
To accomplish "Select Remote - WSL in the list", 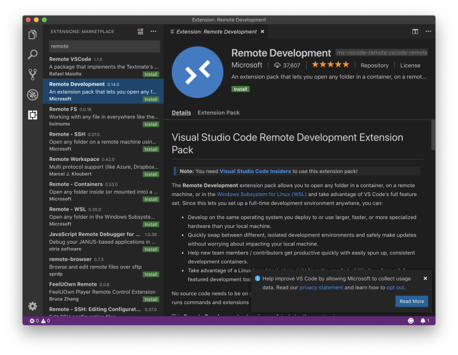I will click(x=103, y=216).
